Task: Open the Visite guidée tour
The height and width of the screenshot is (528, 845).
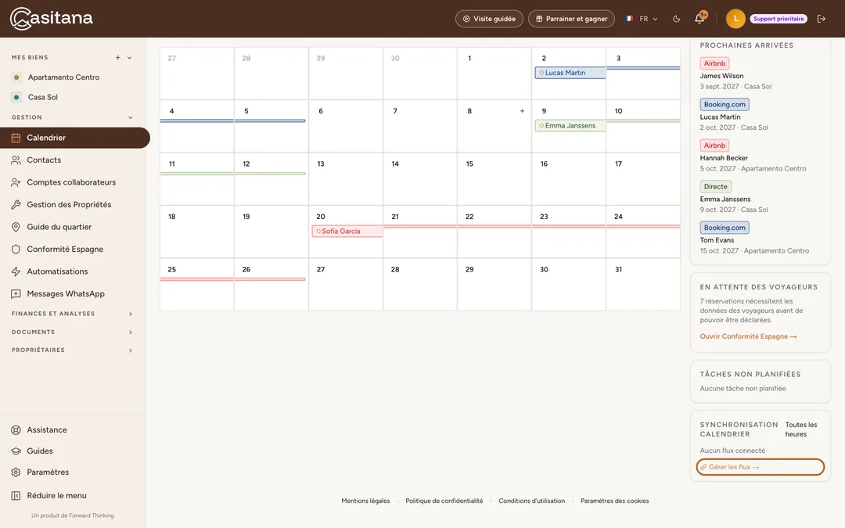Action: [489, 19]
